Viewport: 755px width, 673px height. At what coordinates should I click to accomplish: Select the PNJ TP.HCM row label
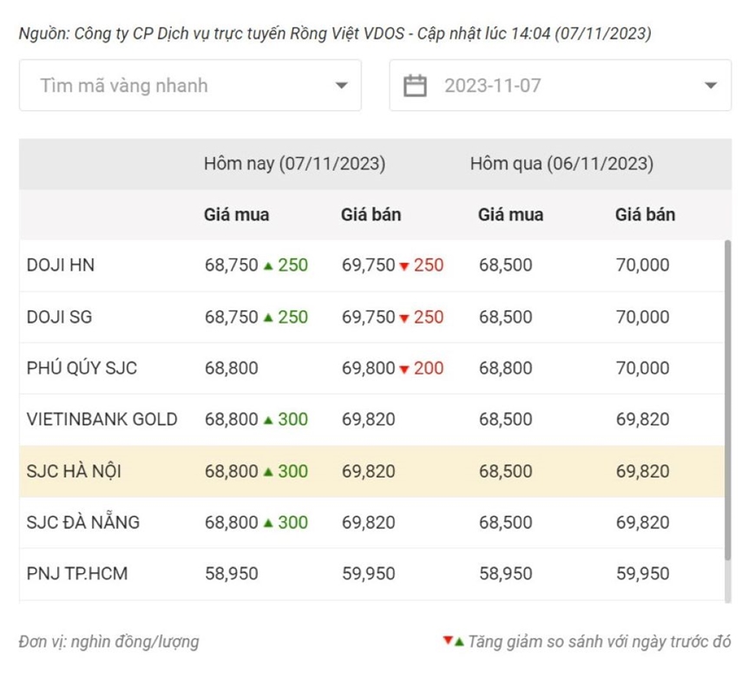click(77, 573)
